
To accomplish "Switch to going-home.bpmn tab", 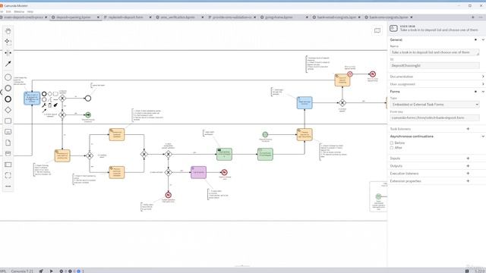I will click(279, 17).
